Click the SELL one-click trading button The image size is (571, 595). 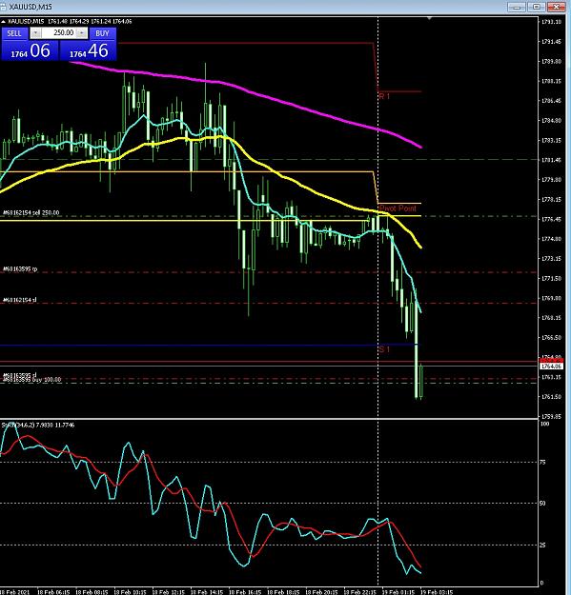(14, 33)
